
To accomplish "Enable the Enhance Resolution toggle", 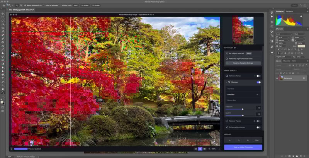I will [258, 127].
